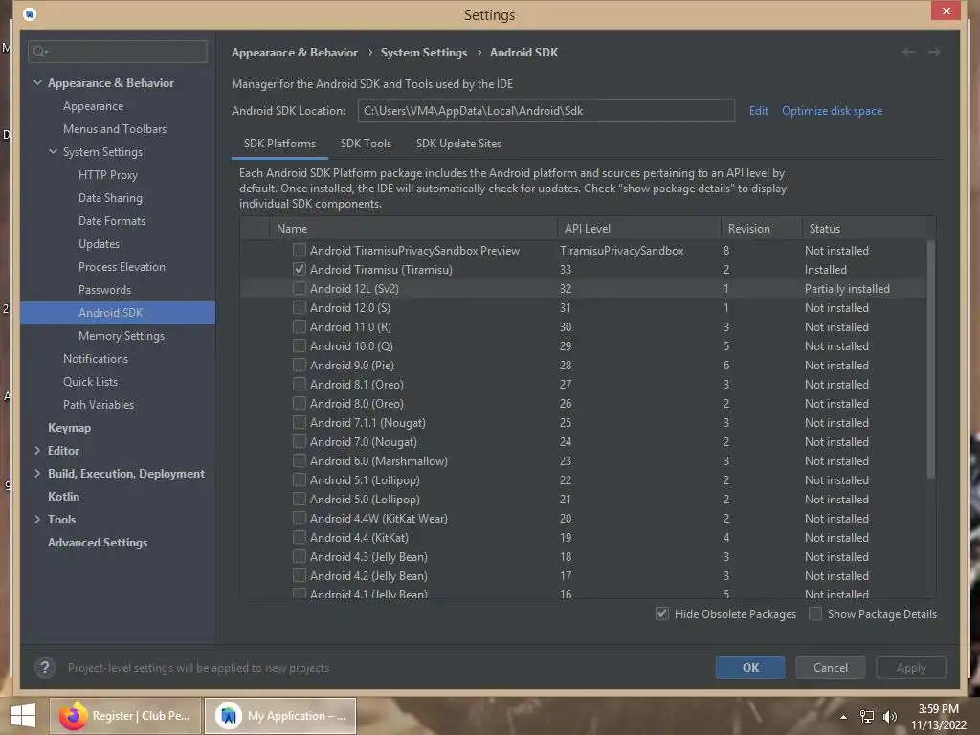Viewport: 980px width, 735px height.
Task: Click the Apply button
Action: 911,667
